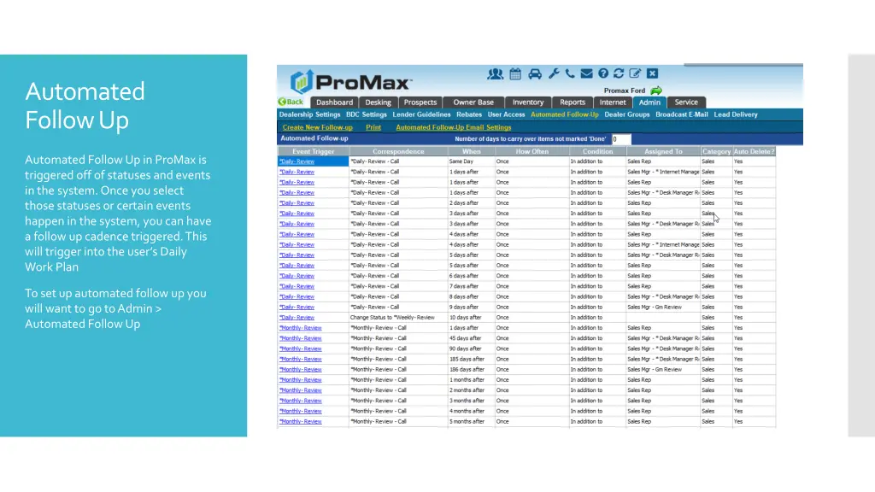Open Monthly-Review link in 90 days after row
This screenshot has height=492, width=875.
tap(301, 349)
